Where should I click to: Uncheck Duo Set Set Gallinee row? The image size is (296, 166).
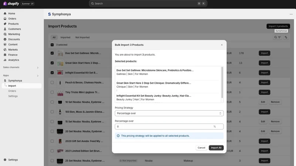[52, 53]
